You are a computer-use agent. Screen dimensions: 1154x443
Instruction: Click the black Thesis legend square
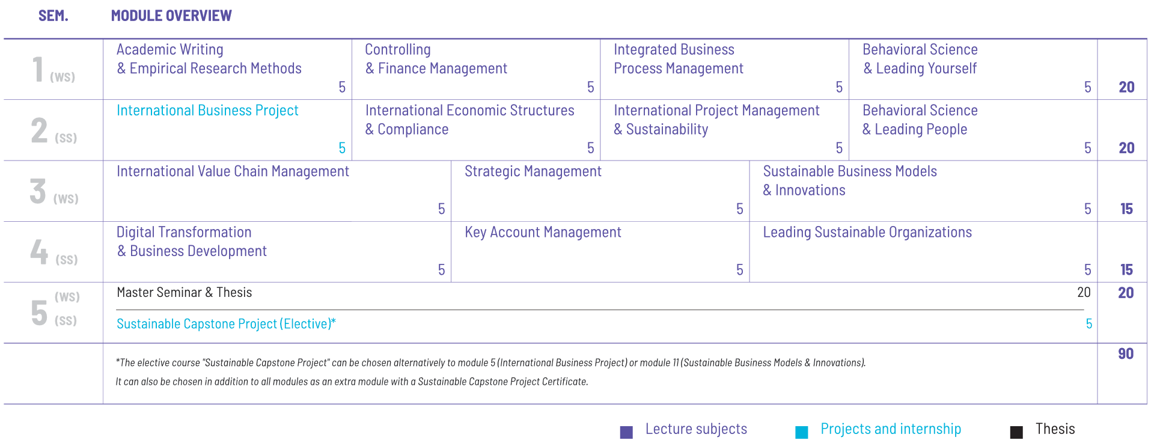point(1016,432)
